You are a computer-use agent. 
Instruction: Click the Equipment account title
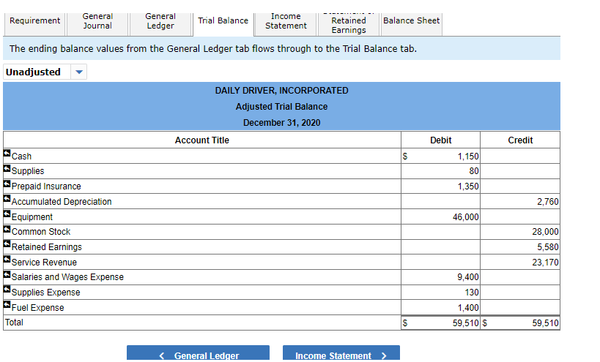[x=32, y=217]
